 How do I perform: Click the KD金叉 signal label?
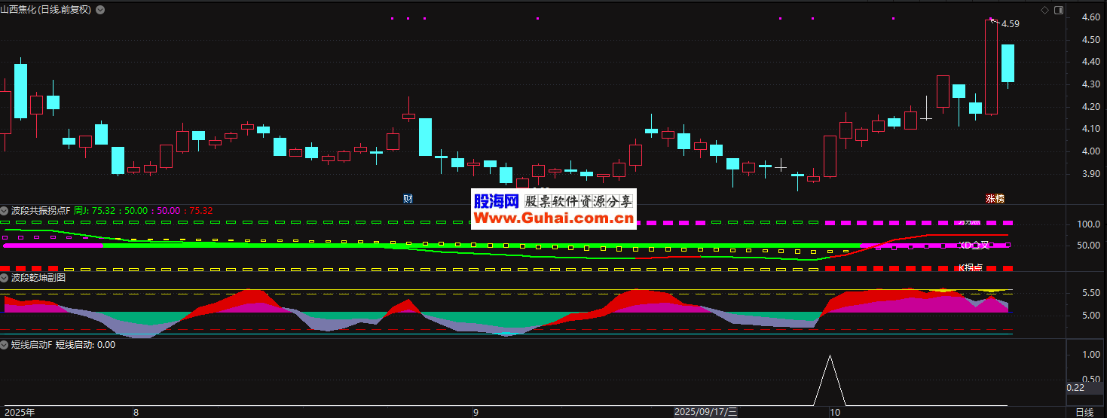974,245
